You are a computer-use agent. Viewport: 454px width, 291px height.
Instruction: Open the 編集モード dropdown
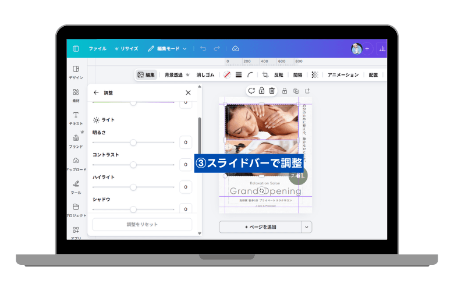pyautogui.click(x=168, y=49)
